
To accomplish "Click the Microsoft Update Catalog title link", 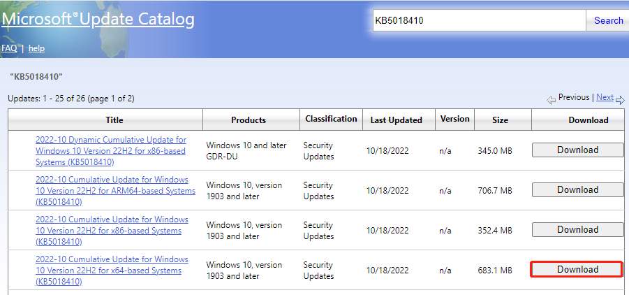I will (x=98, y=20).
